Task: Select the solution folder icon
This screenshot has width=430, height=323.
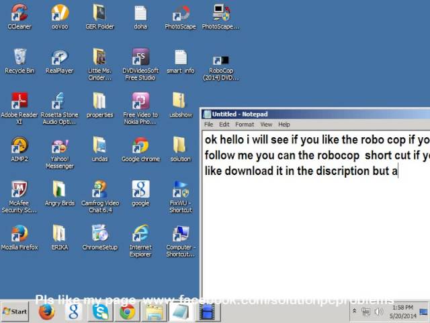Action: [x=180, y=149]
